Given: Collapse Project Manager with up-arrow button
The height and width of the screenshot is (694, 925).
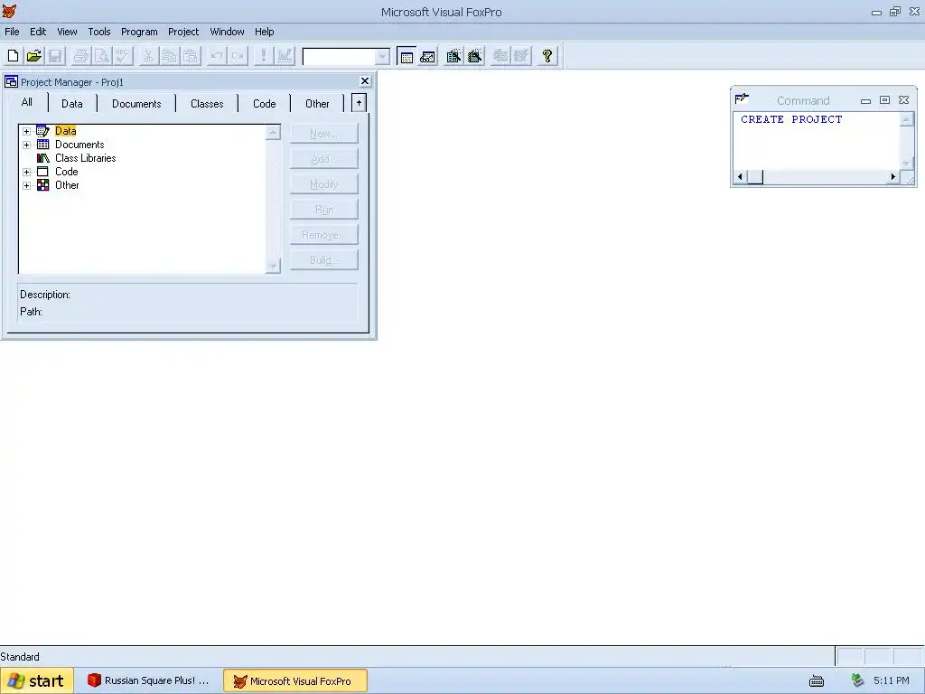Looking at the screenshot, I should click(359, 103).
